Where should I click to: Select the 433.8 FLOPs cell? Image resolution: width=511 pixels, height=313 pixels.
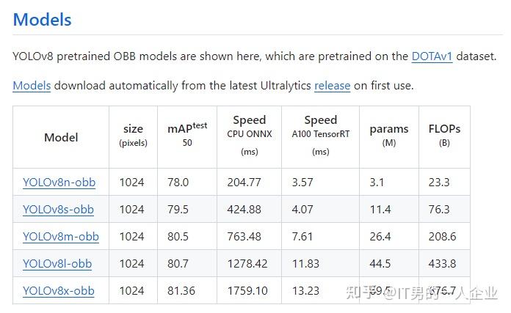coord(442,263)
